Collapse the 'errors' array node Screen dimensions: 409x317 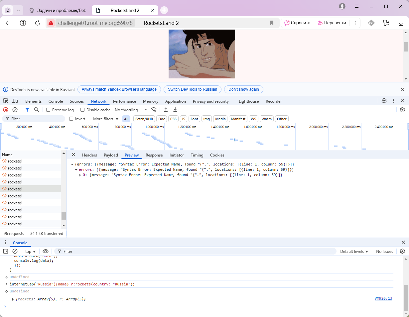tap(76, 169)
